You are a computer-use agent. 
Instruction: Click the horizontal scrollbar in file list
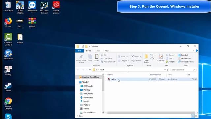[151, 113]
